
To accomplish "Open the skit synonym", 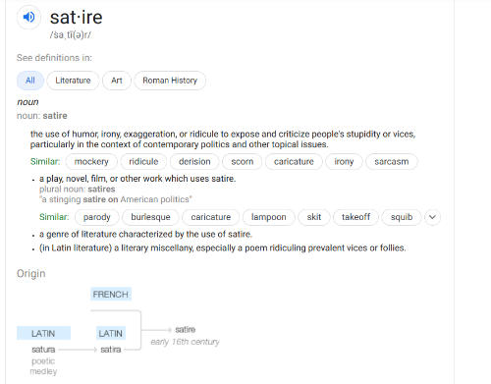I will [314, 217].
